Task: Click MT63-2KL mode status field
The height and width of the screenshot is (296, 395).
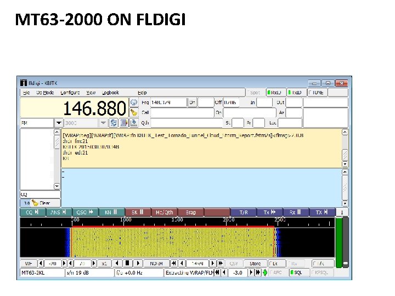Action: coord(42,272)
